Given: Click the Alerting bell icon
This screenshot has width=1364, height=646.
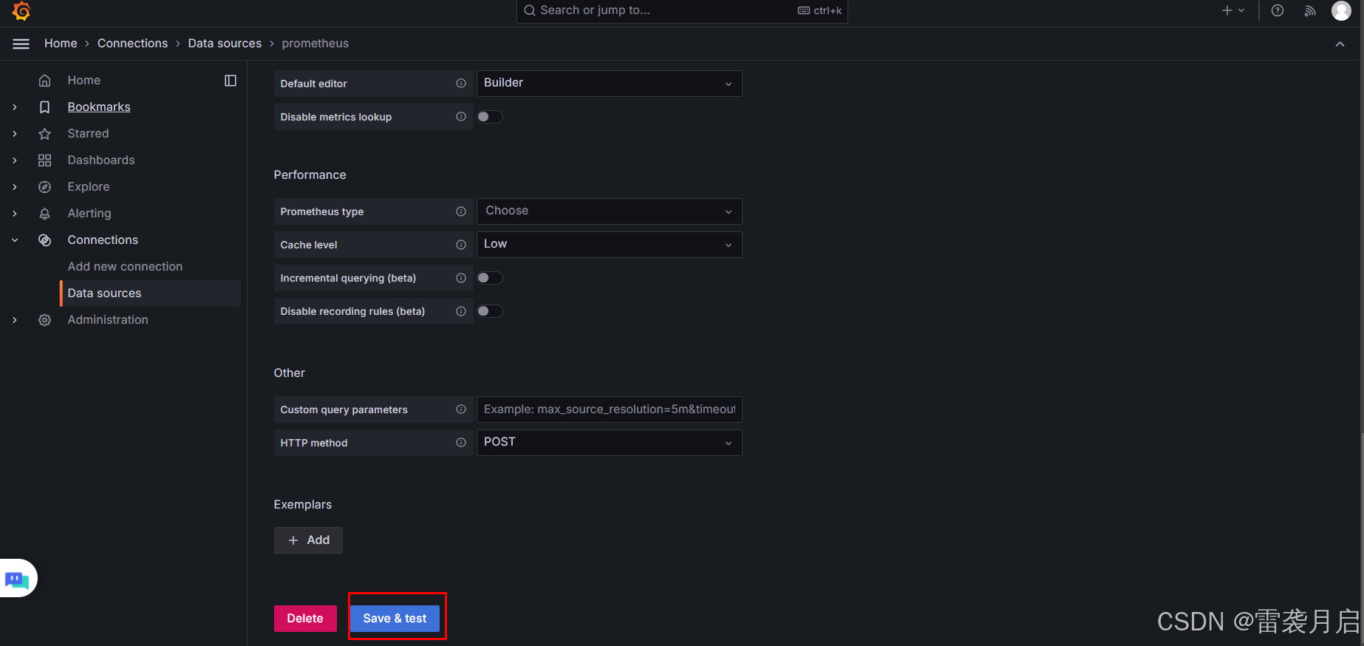Looking at the screenshot, I should pyautogui.click(x=45, y=214).
